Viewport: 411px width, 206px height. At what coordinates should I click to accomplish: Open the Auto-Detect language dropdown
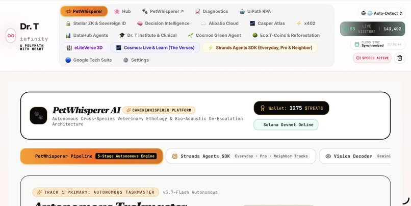[381, 13]
